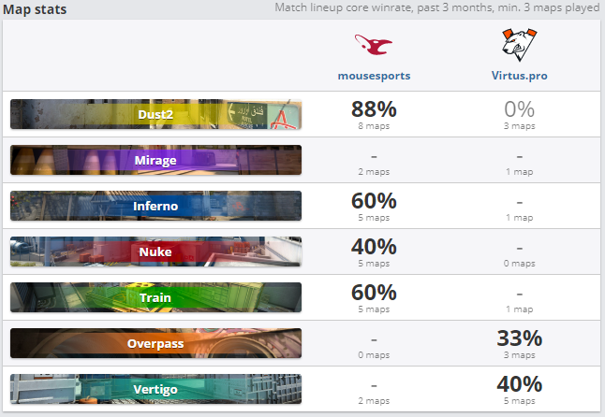This screenshot has height=417, width=605.
Task: Click the Map stats heading
Action: pyautogui.click(x=40, y=9)
